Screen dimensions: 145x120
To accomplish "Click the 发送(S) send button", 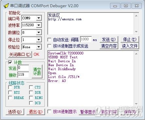I will (x=109, y=39).
